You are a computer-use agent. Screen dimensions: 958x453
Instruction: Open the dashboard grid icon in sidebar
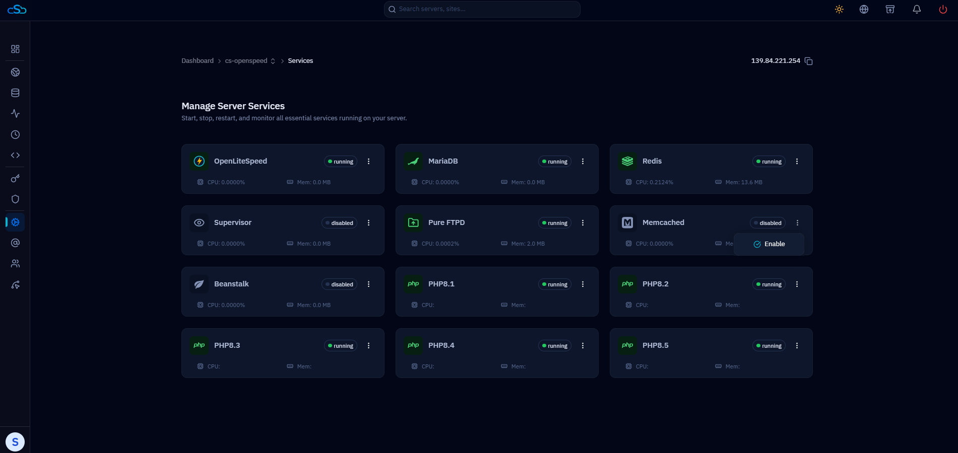pyautogui.click(x=15, y=49)
